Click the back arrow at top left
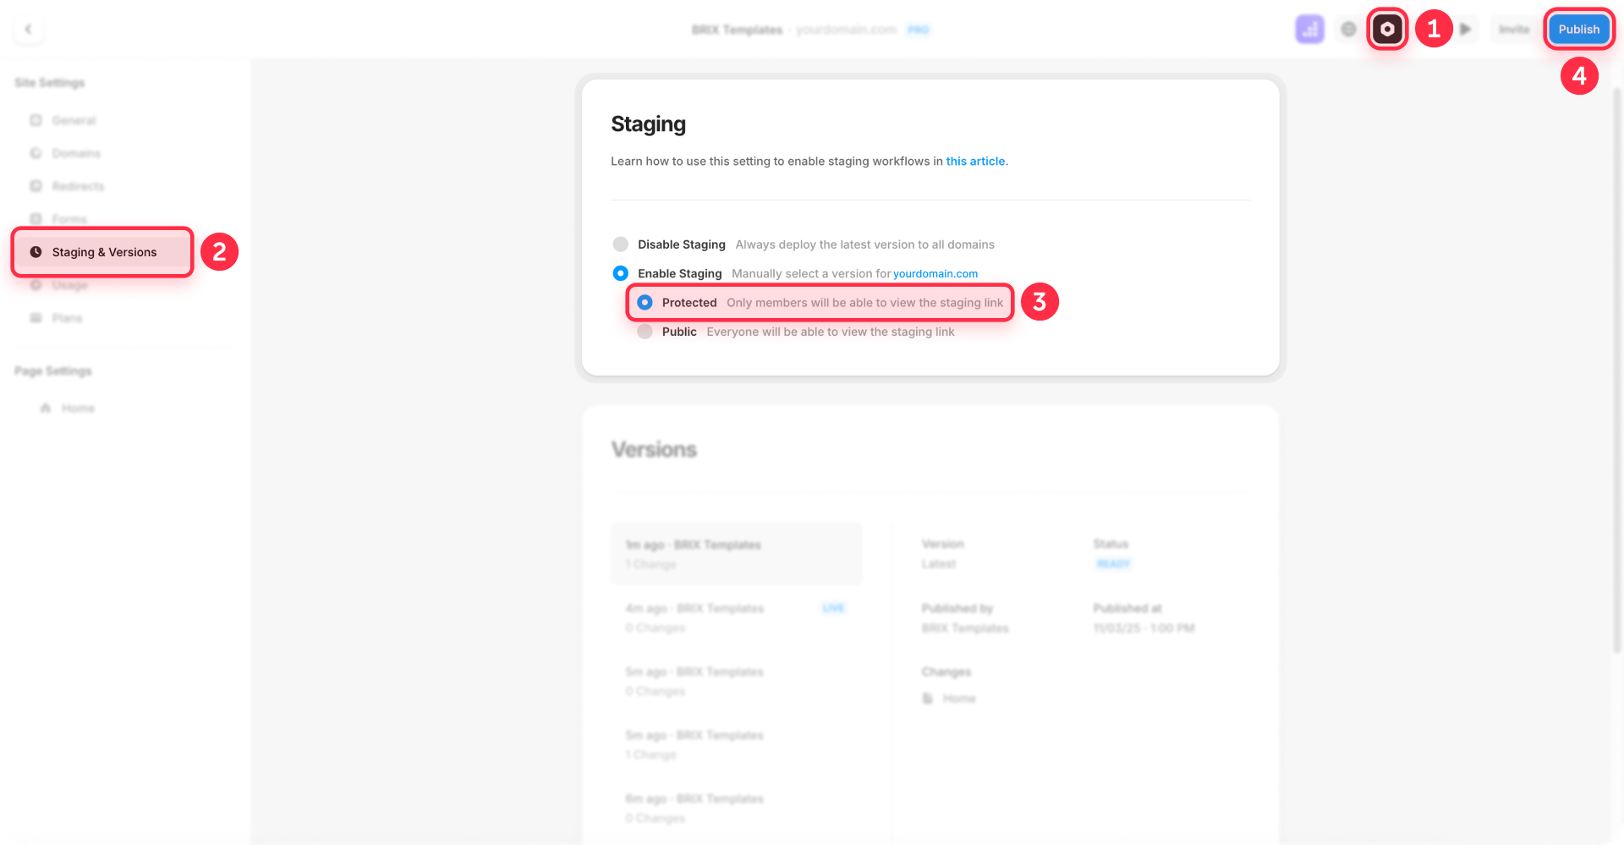Viewport: 1624px width, 845px height. point(28,28)
